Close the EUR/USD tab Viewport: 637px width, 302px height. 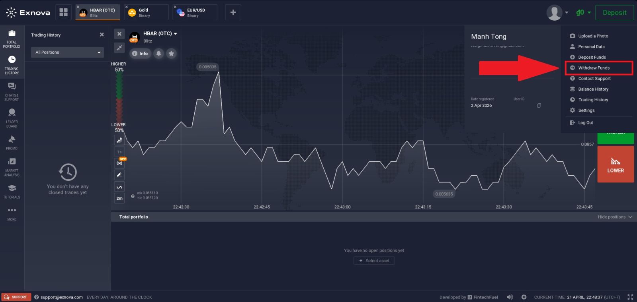click(175, 7)
